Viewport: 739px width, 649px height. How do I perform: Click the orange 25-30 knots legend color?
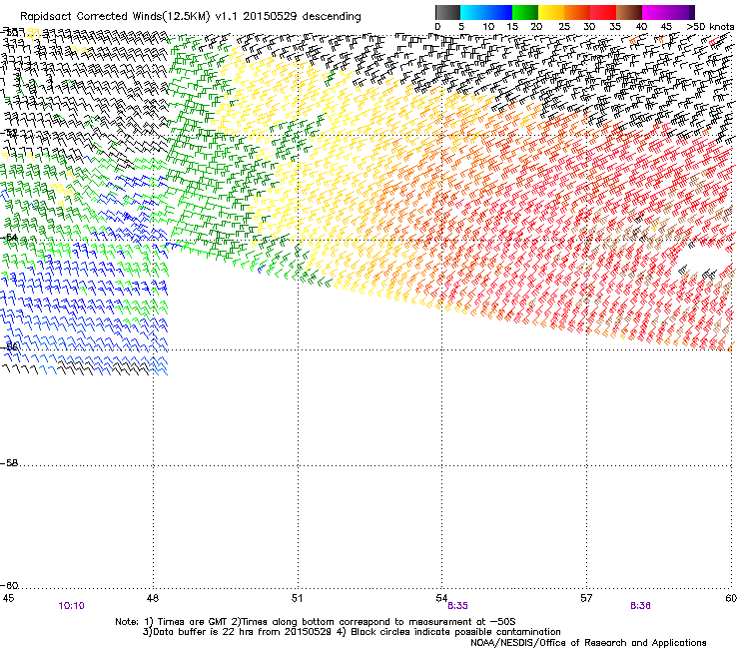tap(577, 12)
